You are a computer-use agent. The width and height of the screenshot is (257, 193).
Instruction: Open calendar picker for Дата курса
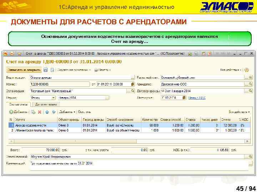(x=184, y=98)
